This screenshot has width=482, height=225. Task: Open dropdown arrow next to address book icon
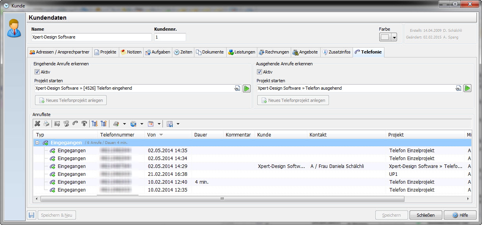pyautogui.click(x=124, y=124)
